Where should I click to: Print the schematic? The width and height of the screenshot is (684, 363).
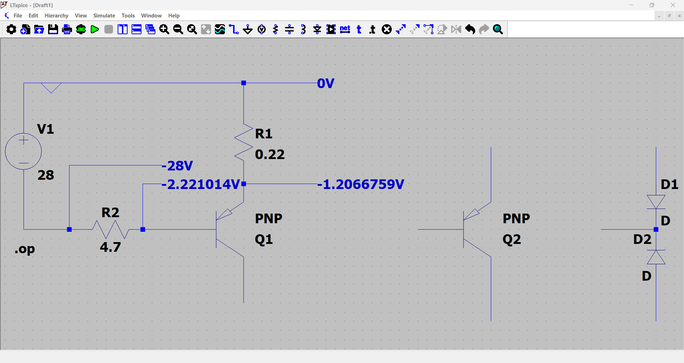point(67,29)
